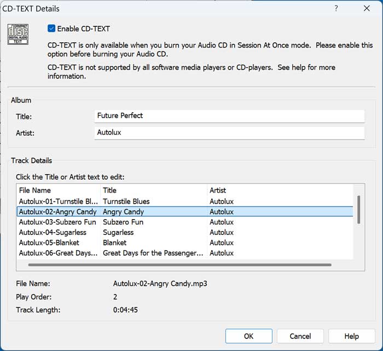The width and height of the screenshot is (383, 351).
Task: Edit the Angry Candy title text
Action: pos(123,212)
